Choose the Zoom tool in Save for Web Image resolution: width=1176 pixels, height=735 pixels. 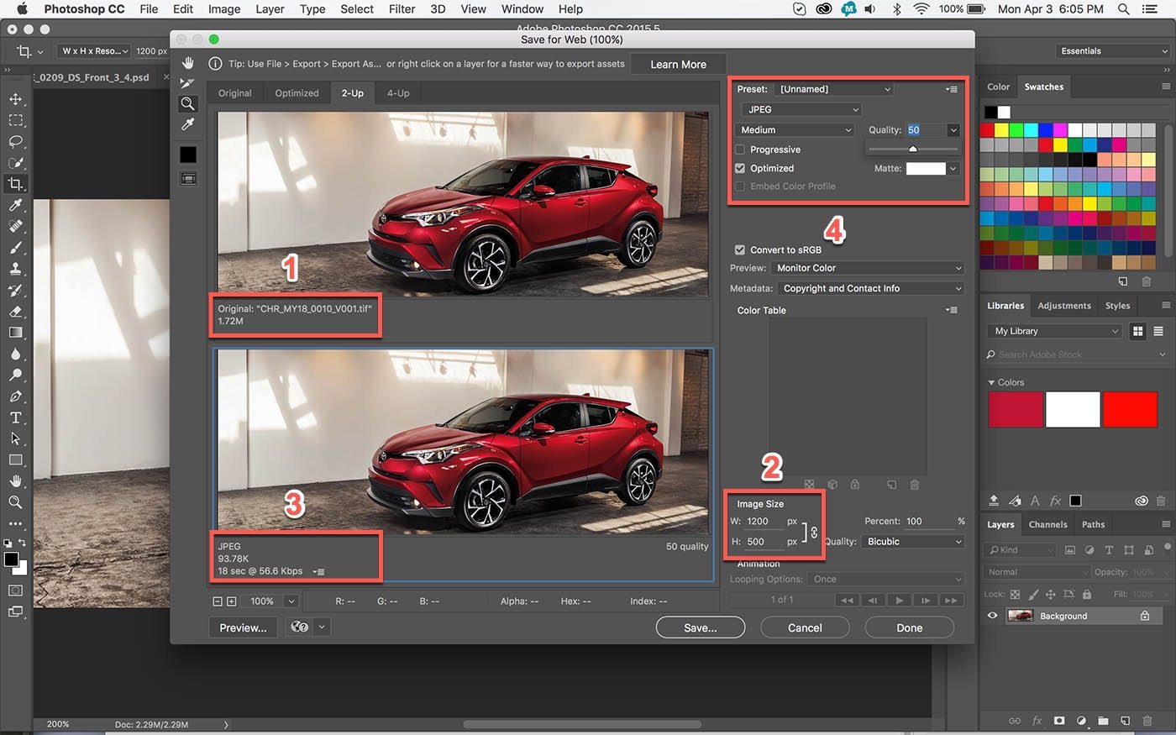(187, 103)
